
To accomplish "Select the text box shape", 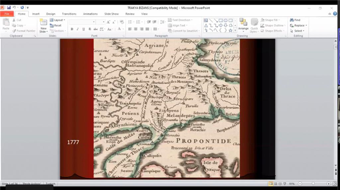I will pos(206,21).
